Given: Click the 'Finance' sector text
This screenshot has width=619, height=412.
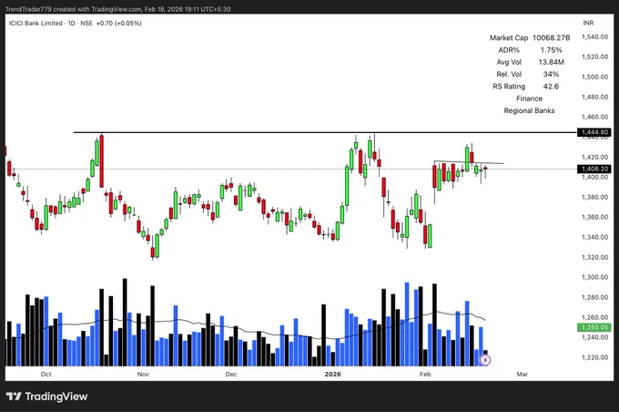Looking at the screenshot, I should coord(530,98).
